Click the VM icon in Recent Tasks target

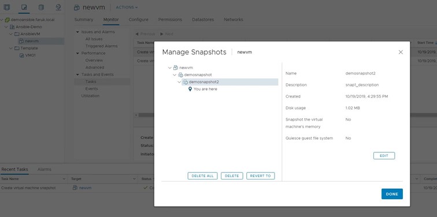tap(75, 188)
